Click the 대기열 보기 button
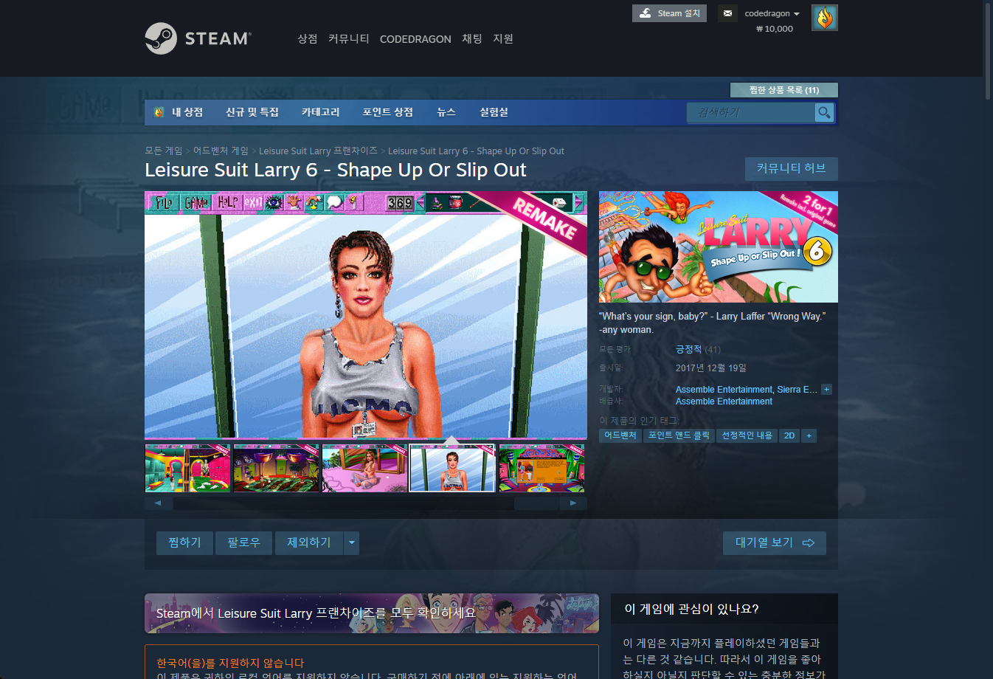 tap(775, 542)
